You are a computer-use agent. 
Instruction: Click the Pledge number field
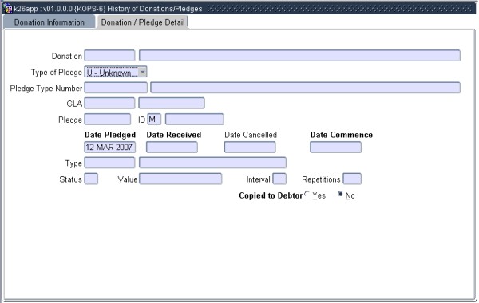(108, 120)
